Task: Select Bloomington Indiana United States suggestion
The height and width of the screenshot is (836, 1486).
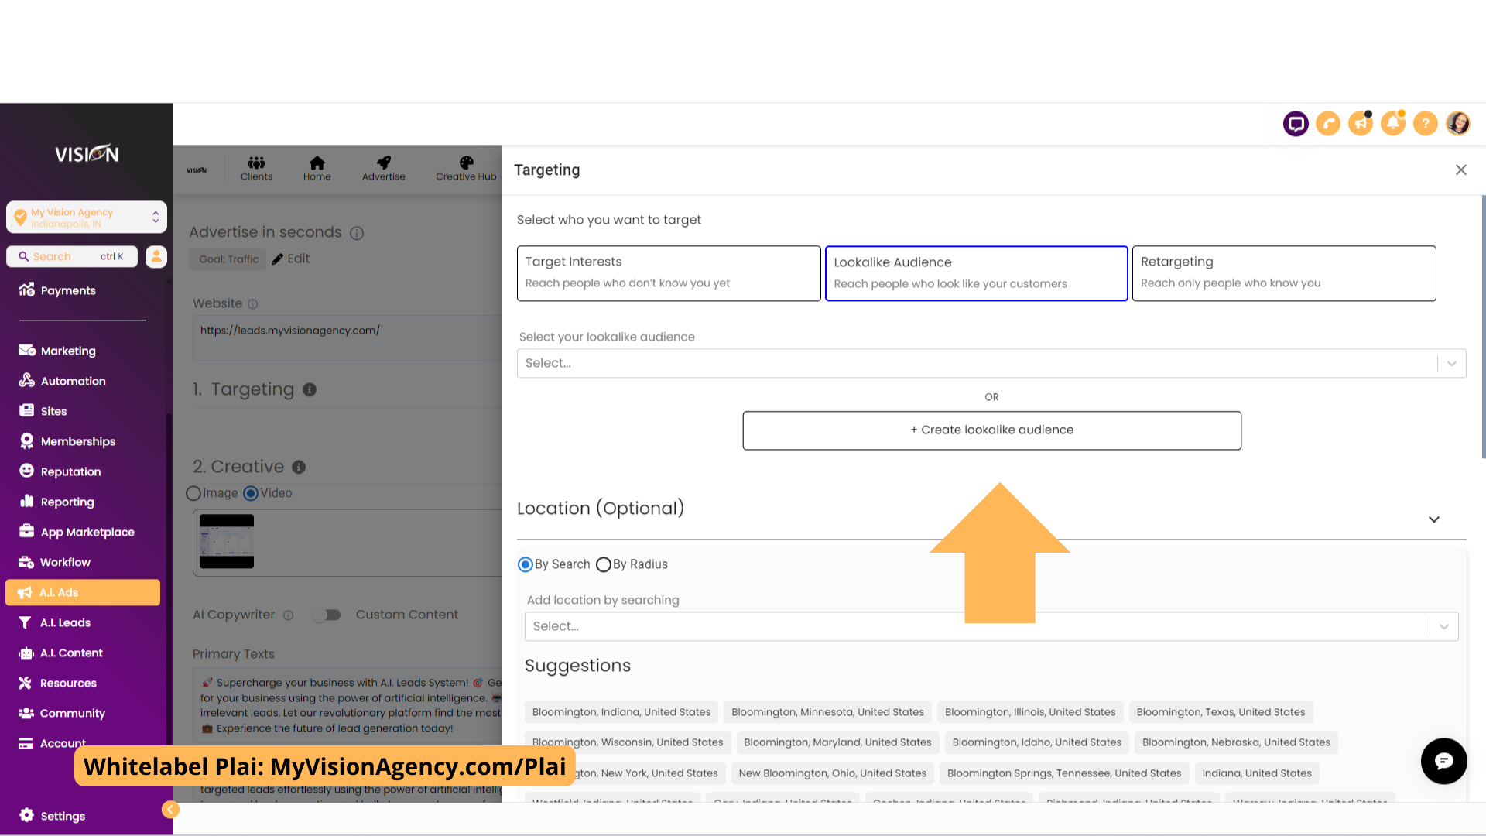Action: tap(621, 711)
